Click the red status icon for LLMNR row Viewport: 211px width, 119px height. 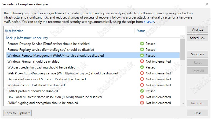tap(142, 97)
